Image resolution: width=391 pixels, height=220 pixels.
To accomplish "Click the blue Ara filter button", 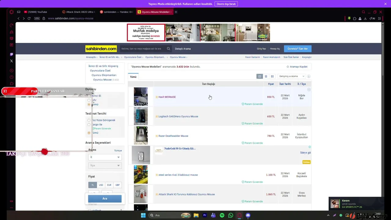I will click(105, 199).
